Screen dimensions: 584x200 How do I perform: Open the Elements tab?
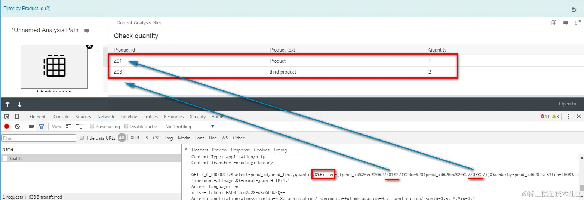pyautogui.click(x=39, y=117)
